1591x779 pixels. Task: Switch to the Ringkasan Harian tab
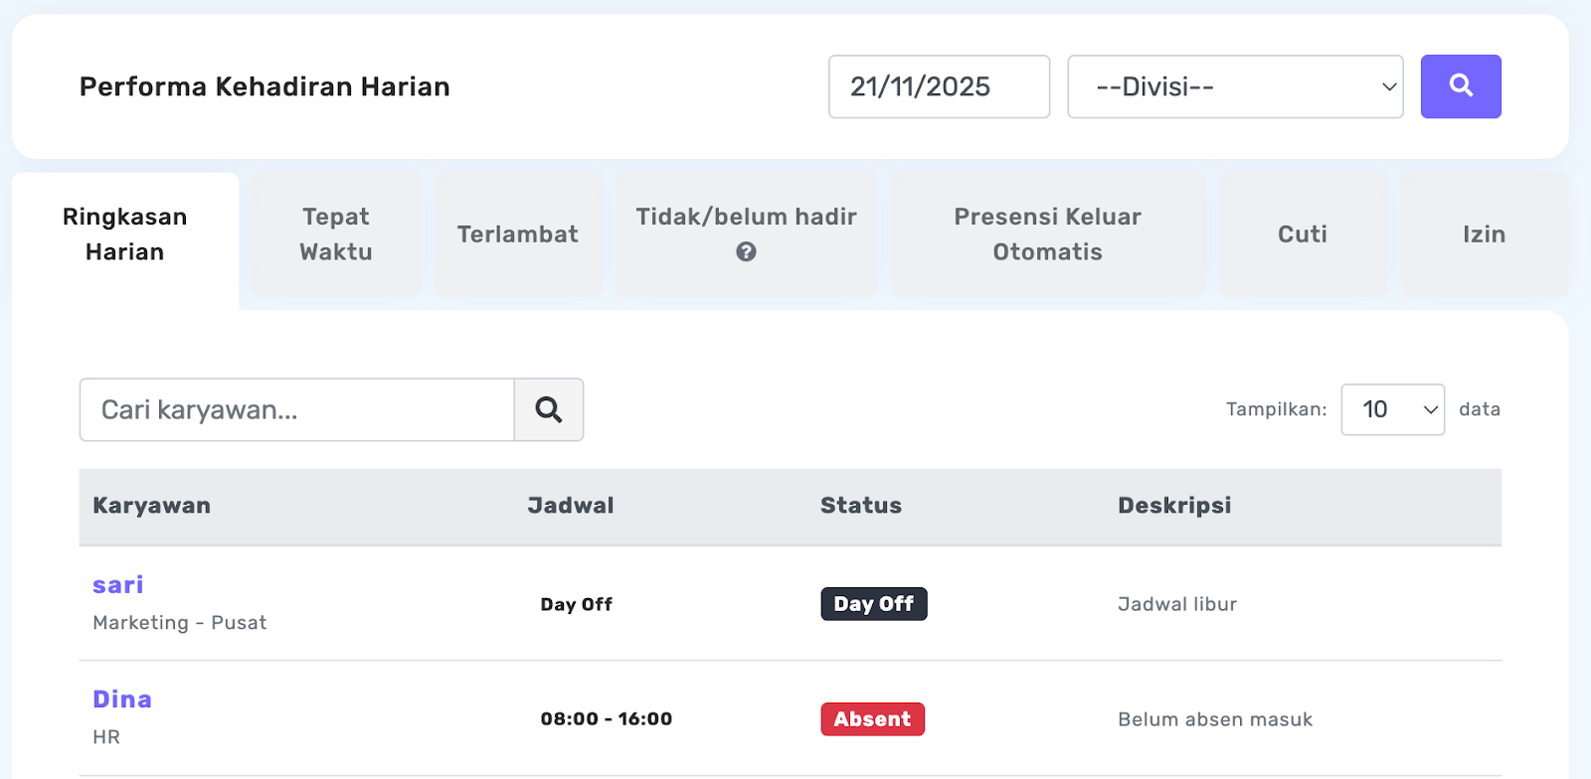(125, 234)
